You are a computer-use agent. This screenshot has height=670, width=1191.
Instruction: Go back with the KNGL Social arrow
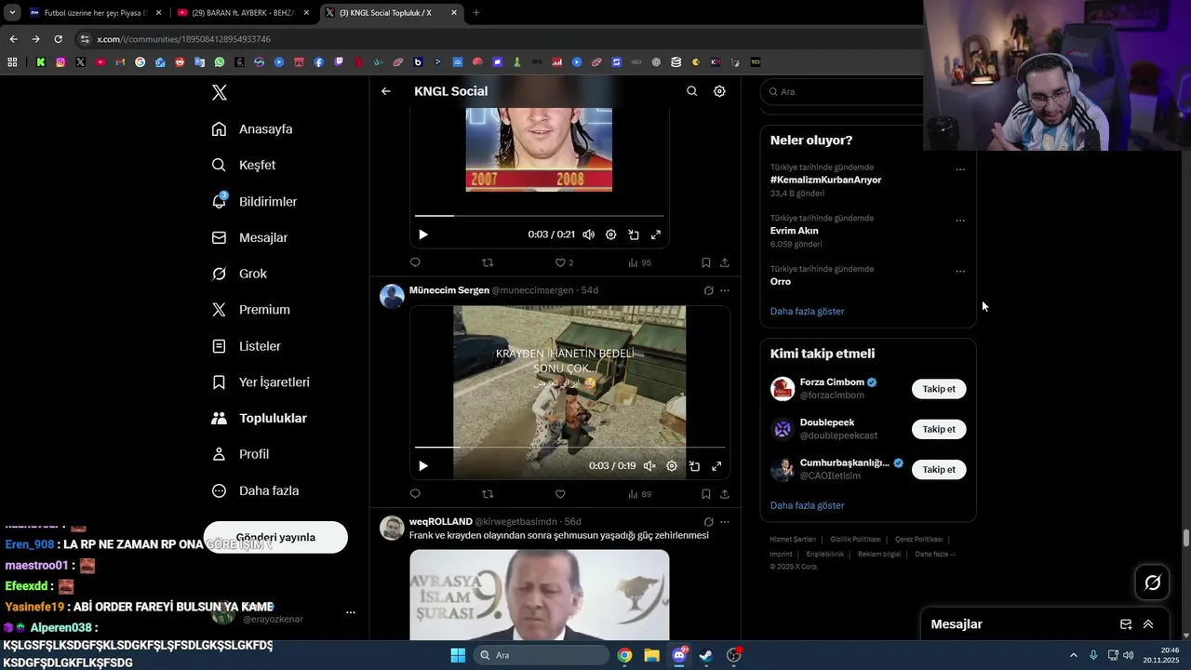click(x=386, y=91)
